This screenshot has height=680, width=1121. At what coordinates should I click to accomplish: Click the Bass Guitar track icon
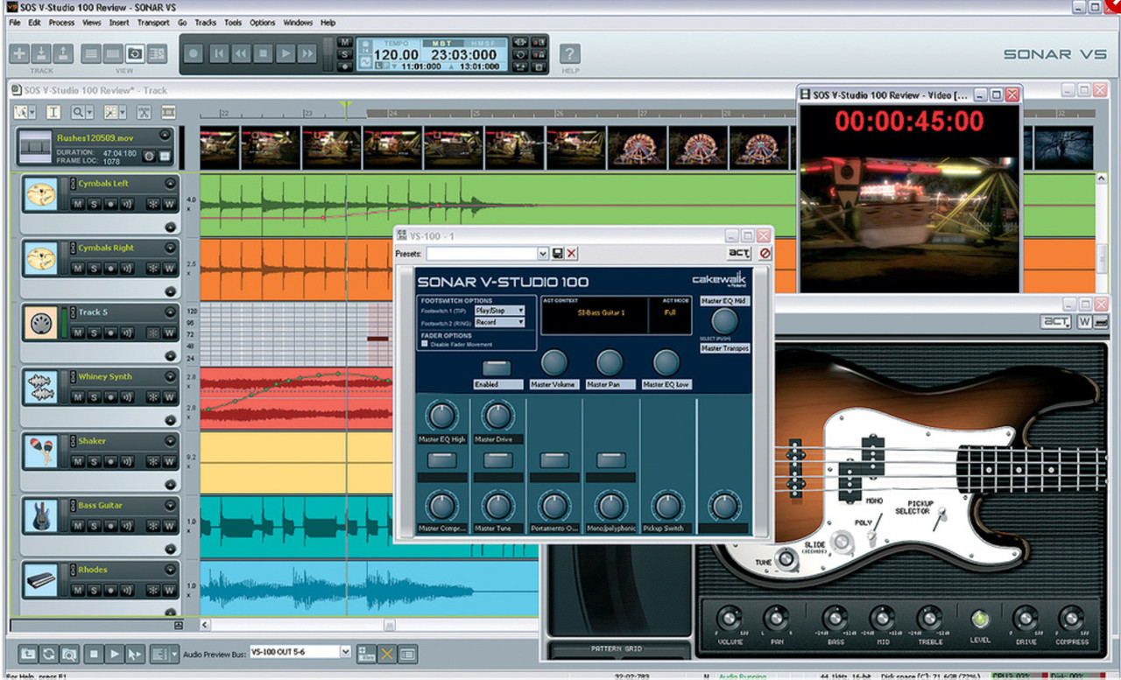tap(40, 517)
